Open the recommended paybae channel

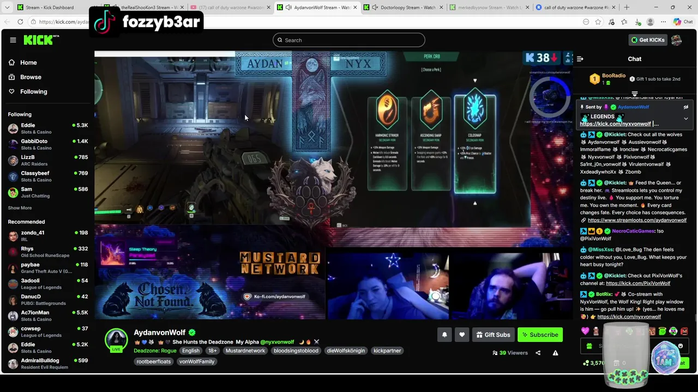point(47,268)
